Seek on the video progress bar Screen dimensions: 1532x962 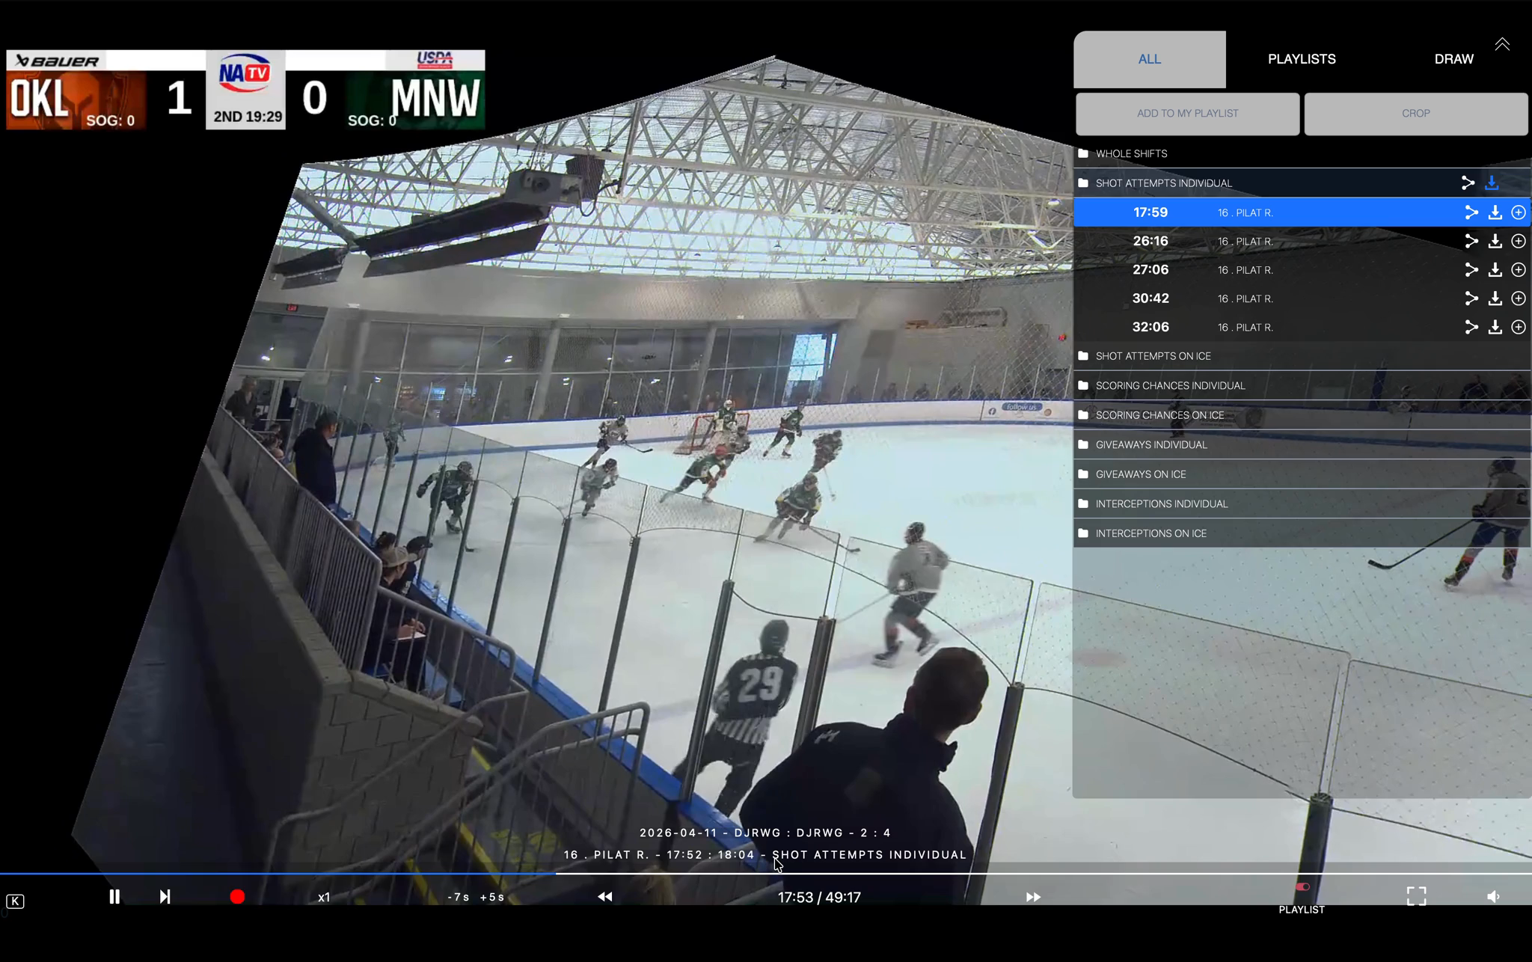tap(766, 873)
